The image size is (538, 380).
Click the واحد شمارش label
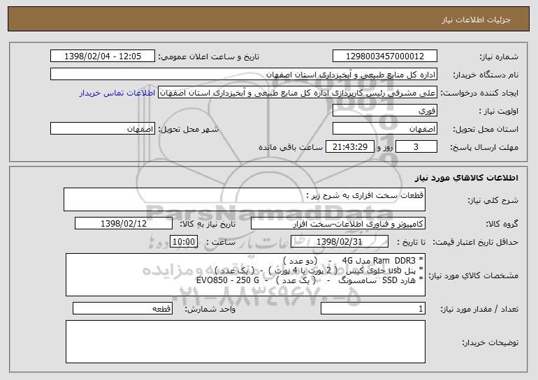[210, 309]
